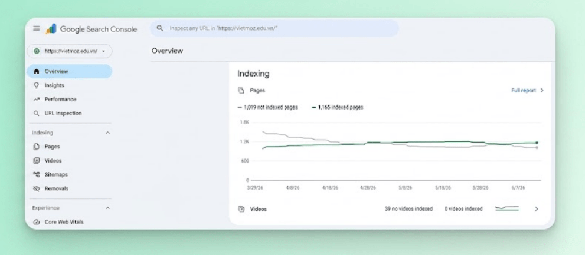Screen dimensions: 585x255
Task: Click the Sitemaps icon in sidebar
Action: pos(36,174)
